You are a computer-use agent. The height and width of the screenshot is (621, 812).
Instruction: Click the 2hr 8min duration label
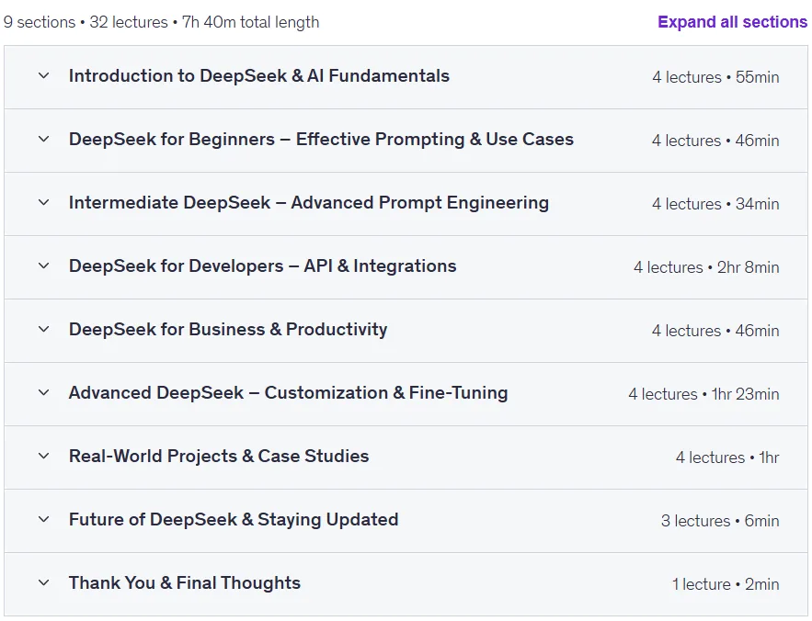coord(748,267)
